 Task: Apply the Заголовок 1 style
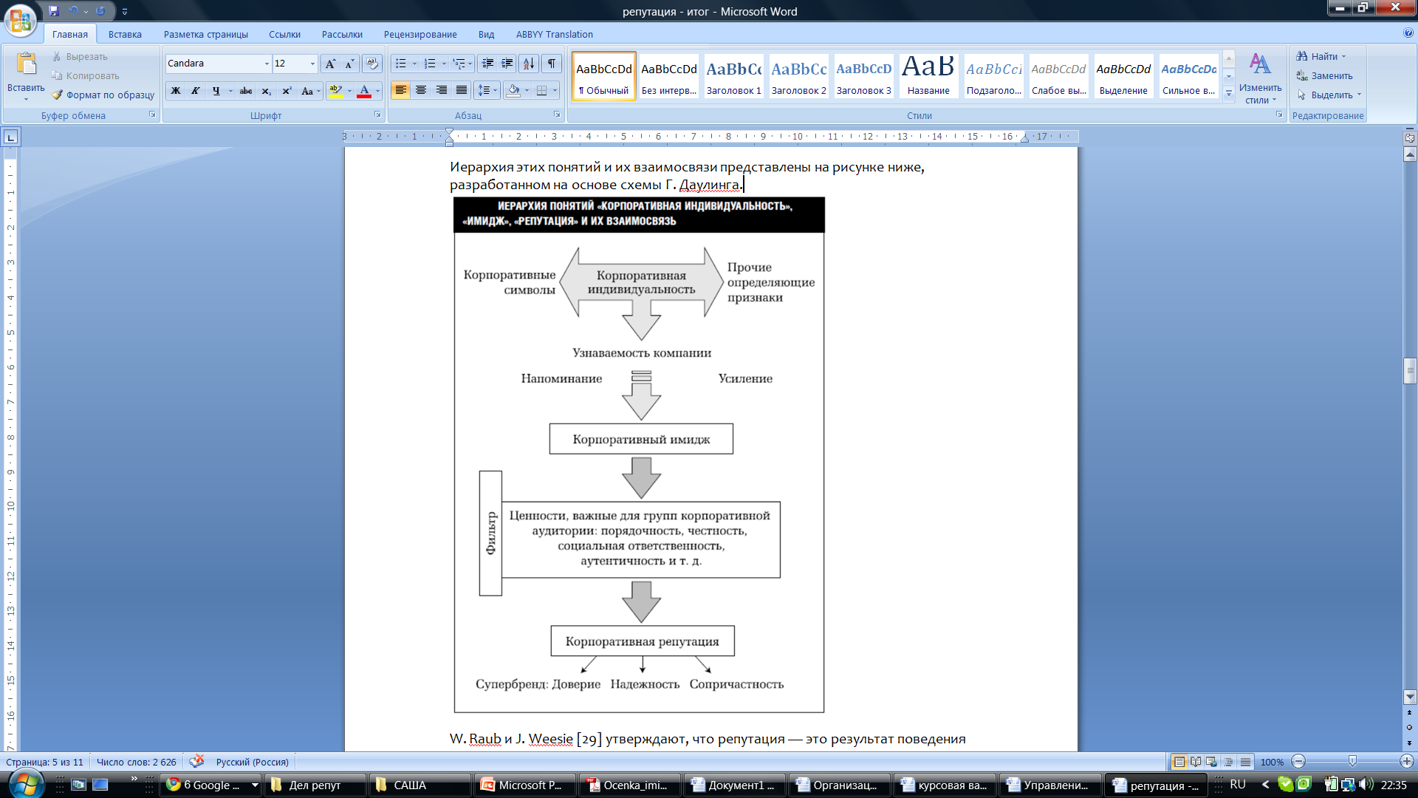tap(733, 77)
